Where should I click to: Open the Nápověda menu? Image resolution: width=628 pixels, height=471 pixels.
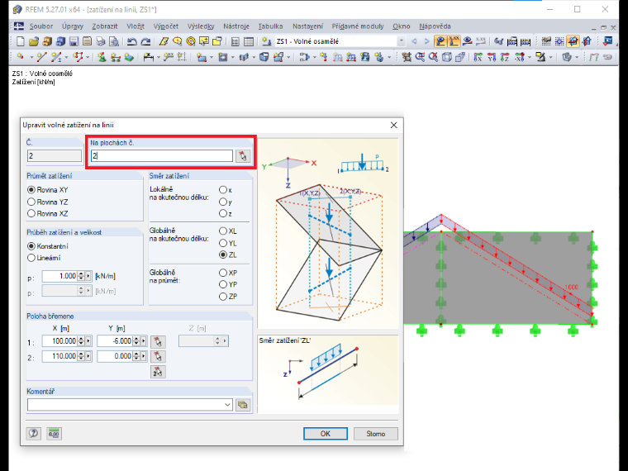(x=435, y=26)
